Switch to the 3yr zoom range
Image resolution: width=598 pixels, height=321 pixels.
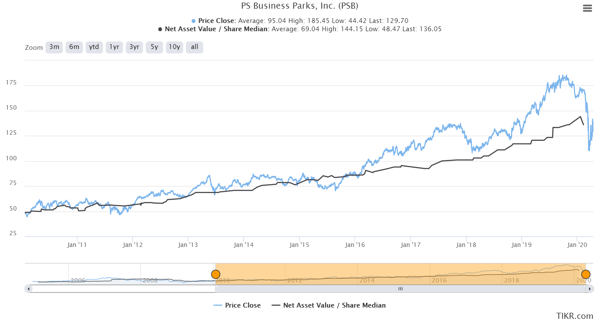134,47
